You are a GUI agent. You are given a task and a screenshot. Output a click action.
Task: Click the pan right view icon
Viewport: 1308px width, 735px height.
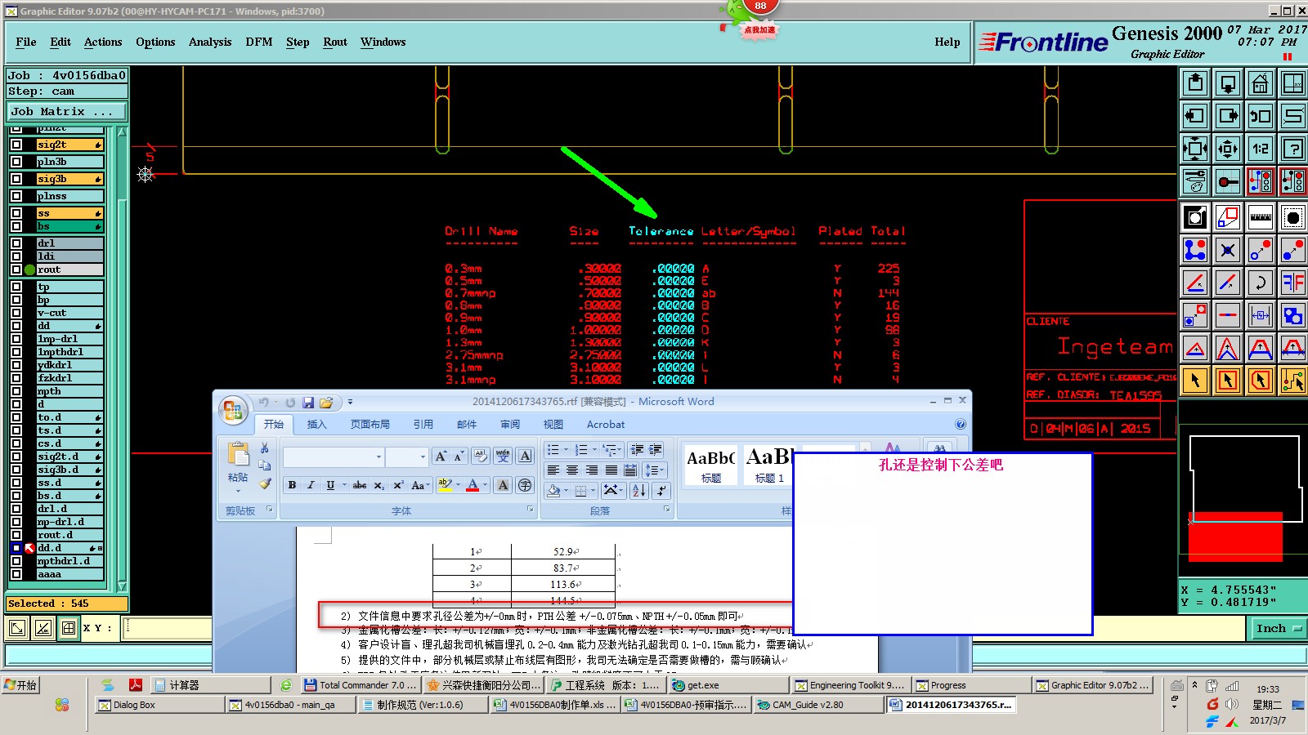pos(1228,116)
